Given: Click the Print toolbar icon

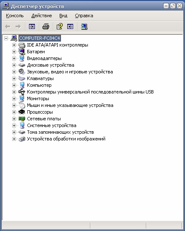Looking at the screenshot, I should pos(46,26).
